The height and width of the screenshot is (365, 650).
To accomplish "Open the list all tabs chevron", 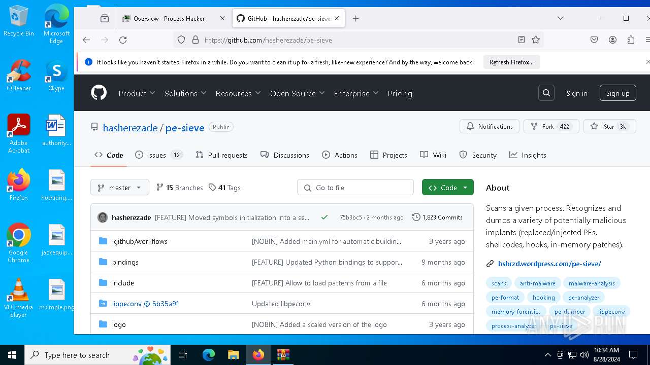I will (561, 18).
